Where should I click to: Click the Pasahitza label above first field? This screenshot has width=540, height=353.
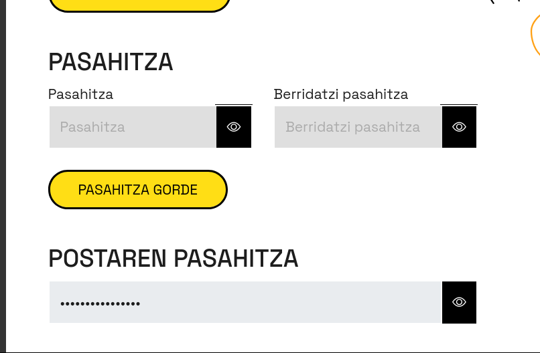[x=80, y=94]
